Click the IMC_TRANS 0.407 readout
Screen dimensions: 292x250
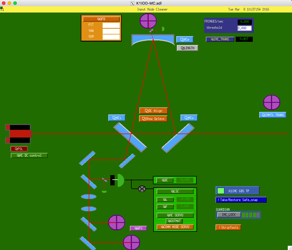pos(244,39)
